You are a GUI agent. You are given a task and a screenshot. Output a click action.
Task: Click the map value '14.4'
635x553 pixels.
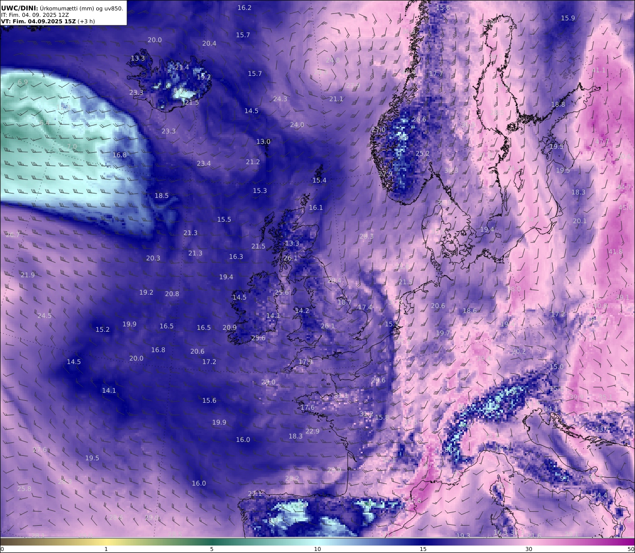(600, 495)
